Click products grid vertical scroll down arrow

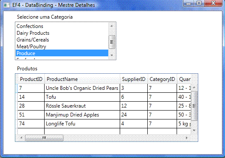tap(194, 130)
